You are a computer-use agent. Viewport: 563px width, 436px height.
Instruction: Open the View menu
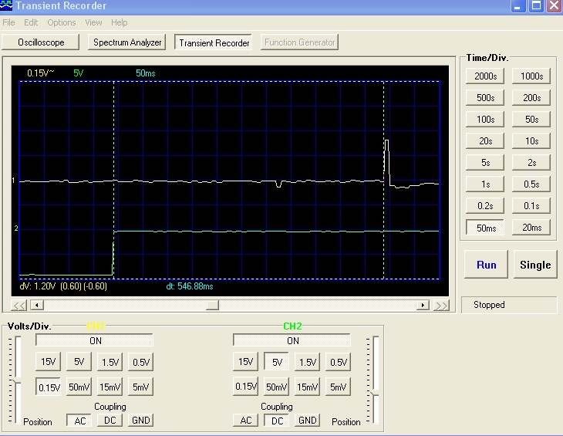click(x=93, y=22)
